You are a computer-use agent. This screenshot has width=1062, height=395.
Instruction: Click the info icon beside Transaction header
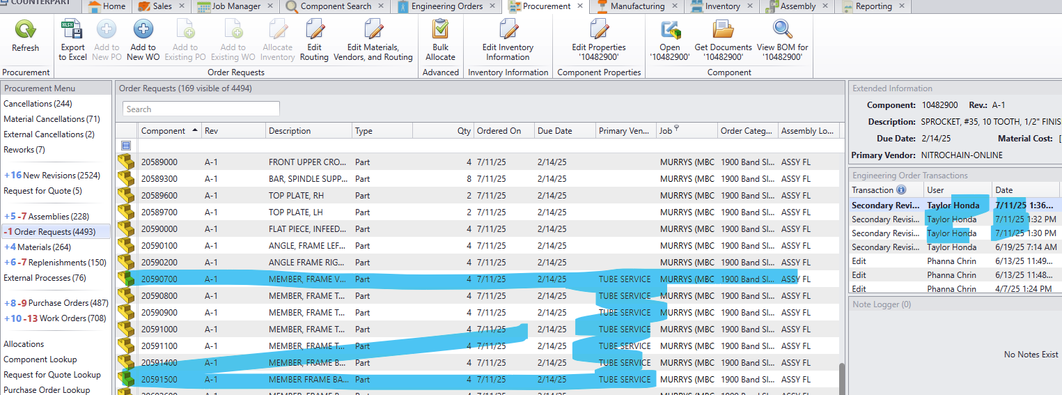point(901,190)
